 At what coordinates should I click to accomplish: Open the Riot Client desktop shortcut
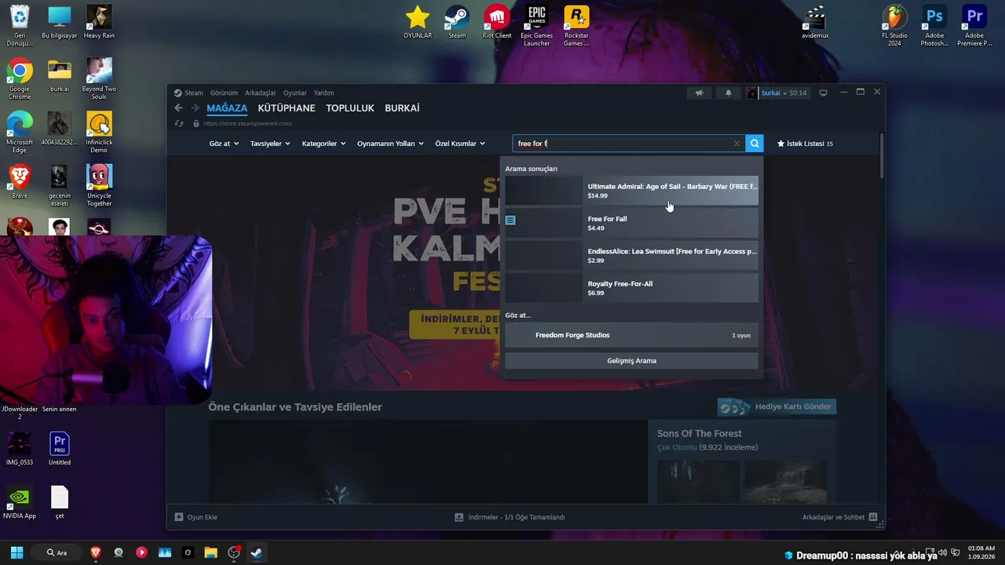497,23
